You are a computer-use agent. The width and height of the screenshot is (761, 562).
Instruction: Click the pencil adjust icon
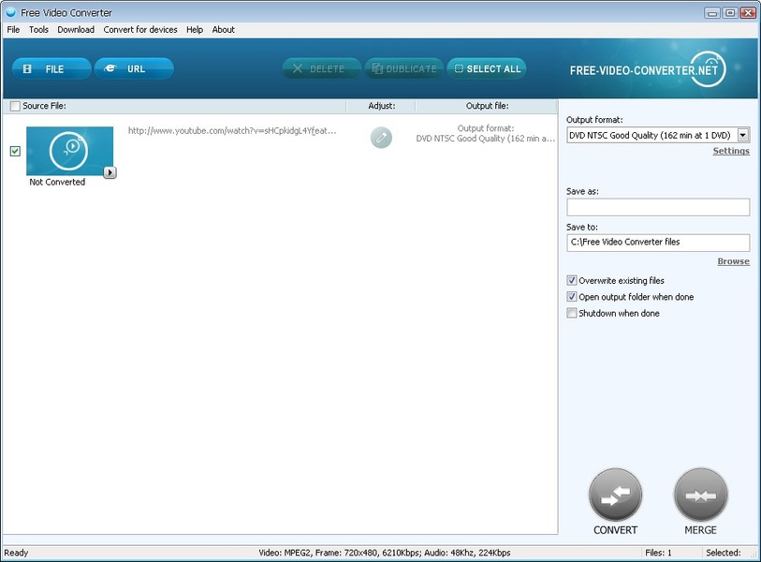pos(381,138)
